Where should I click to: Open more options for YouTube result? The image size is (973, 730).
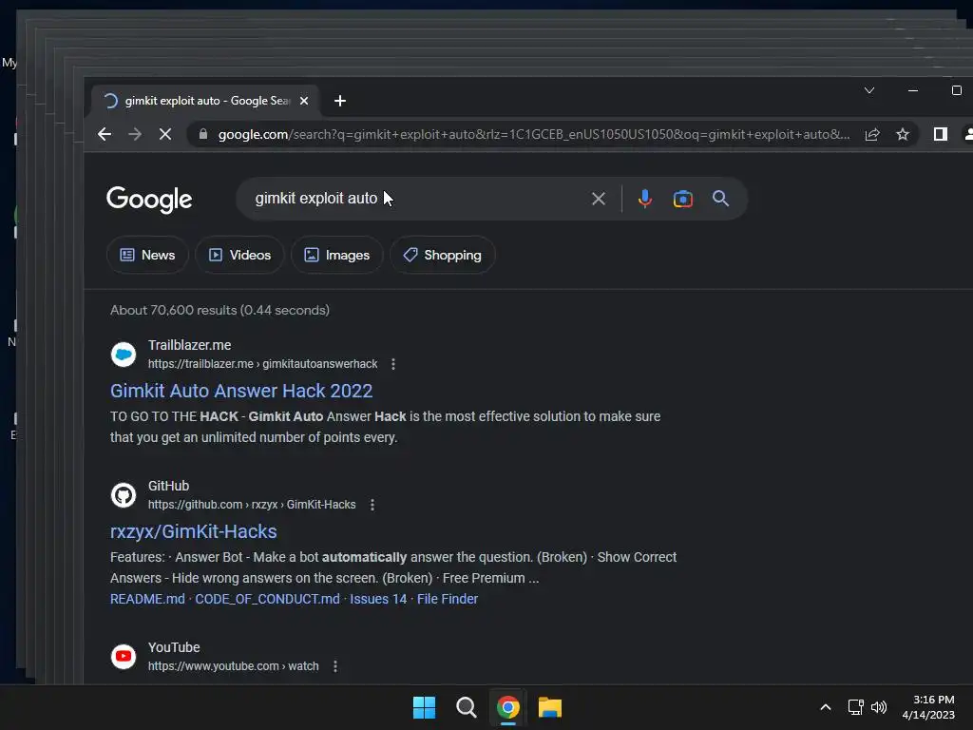click(335, 666)
